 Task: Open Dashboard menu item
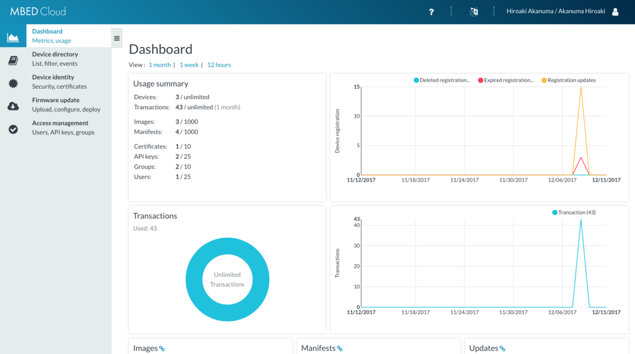(55, 35)
